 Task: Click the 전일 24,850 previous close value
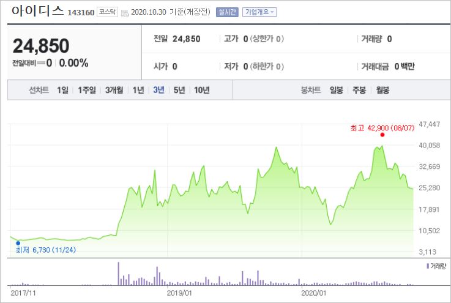(x=177, y=39)
